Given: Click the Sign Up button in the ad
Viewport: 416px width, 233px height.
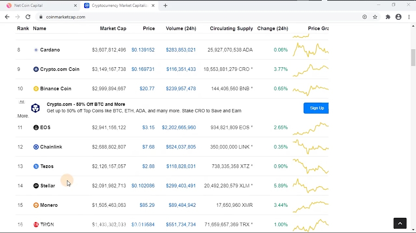Looking at the screenshot, I should tap(316, 108).
